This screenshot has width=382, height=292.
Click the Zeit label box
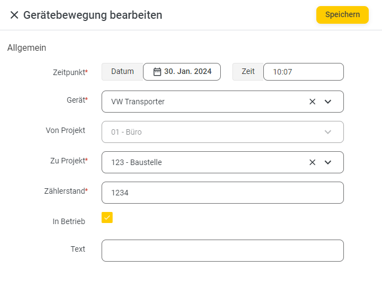tap(248, 72)
